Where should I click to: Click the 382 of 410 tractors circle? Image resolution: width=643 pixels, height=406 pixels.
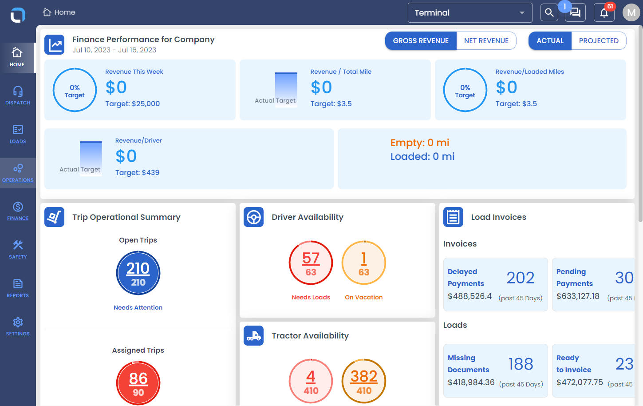pos(364,381)
